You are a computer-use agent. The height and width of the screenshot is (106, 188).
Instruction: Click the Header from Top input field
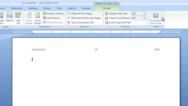[137, 14]
